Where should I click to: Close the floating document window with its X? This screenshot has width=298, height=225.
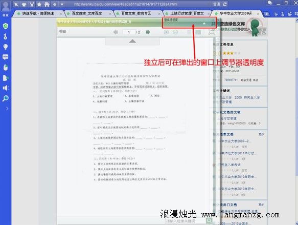point(218,19)
